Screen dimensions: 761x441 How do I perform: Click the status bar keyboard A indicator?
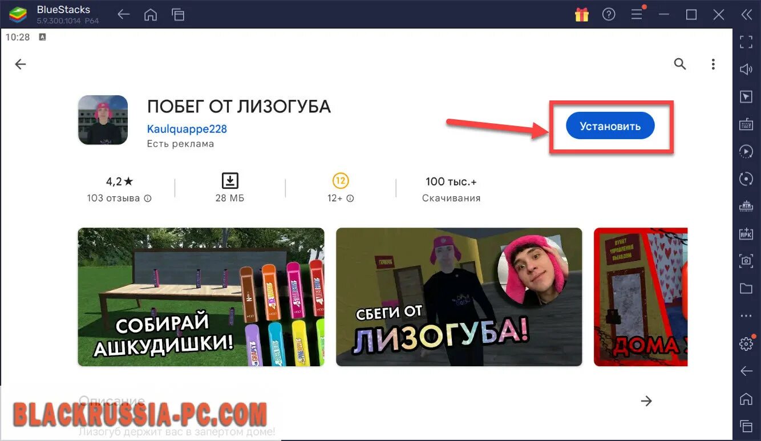pyautogui.click(x=43, y=37)
